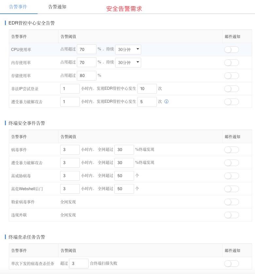Select 高威胁病毒 count threshold field
Image resolution: width=255 pixels, height=274 pixels.
coord(124,176)
